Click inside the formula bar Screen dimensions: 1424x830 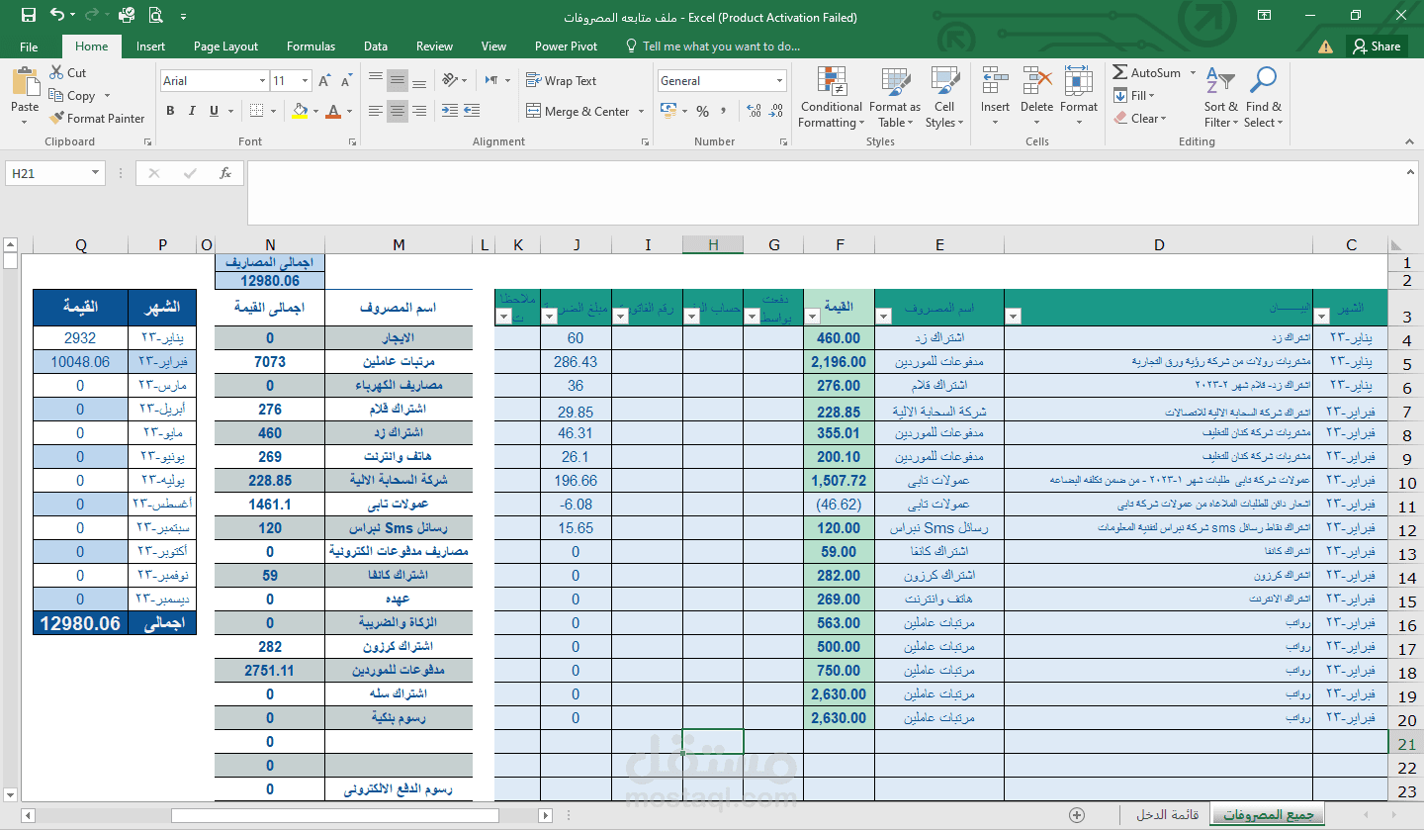click(692, 173)
